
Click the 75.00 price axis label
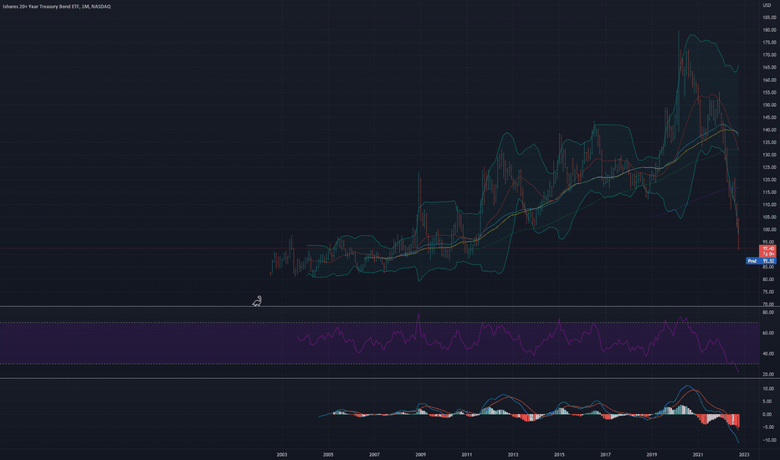pyautogui.click(x=768, y=292)
